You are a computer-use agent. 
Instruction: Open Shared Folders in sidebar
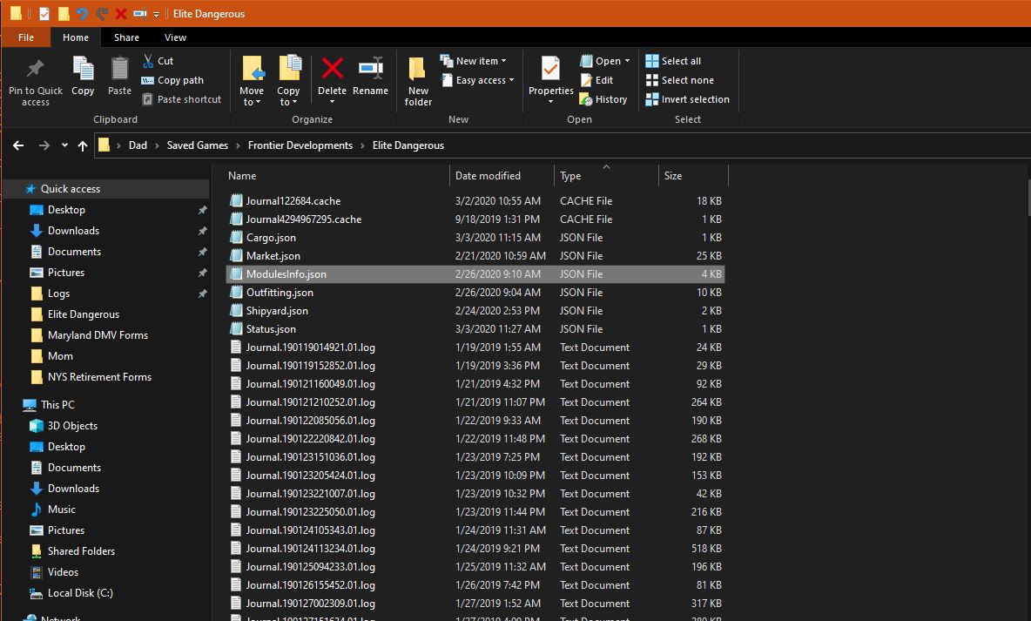[x=81, y=551]
